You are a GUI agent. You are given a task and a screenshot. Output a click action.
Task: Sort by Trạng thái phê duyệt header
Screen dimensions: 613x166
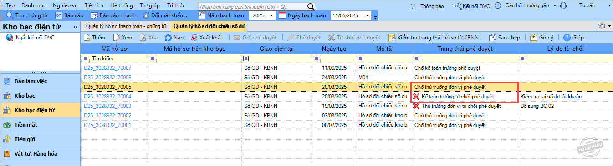(465, 49)
